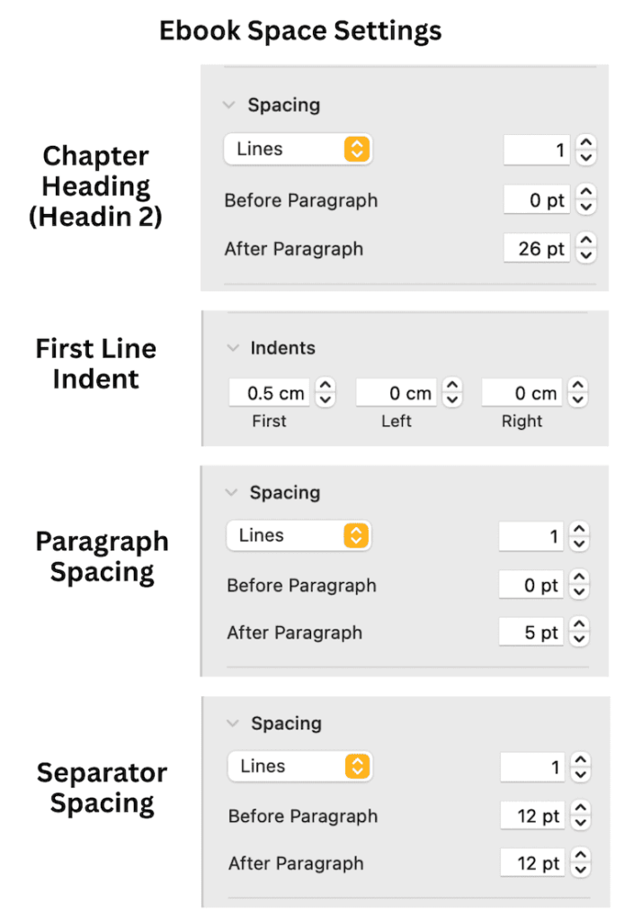Click the 12 pt After Paragraph field
This screenshot has height=921, width=624.
tap(531, 863)
